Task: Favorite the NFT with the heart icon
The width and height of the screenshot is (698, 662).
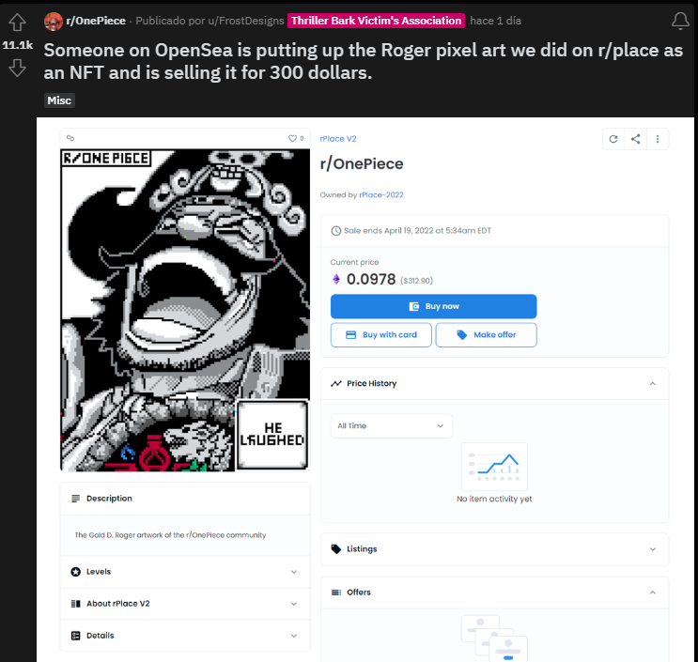Action: (292, 138)
